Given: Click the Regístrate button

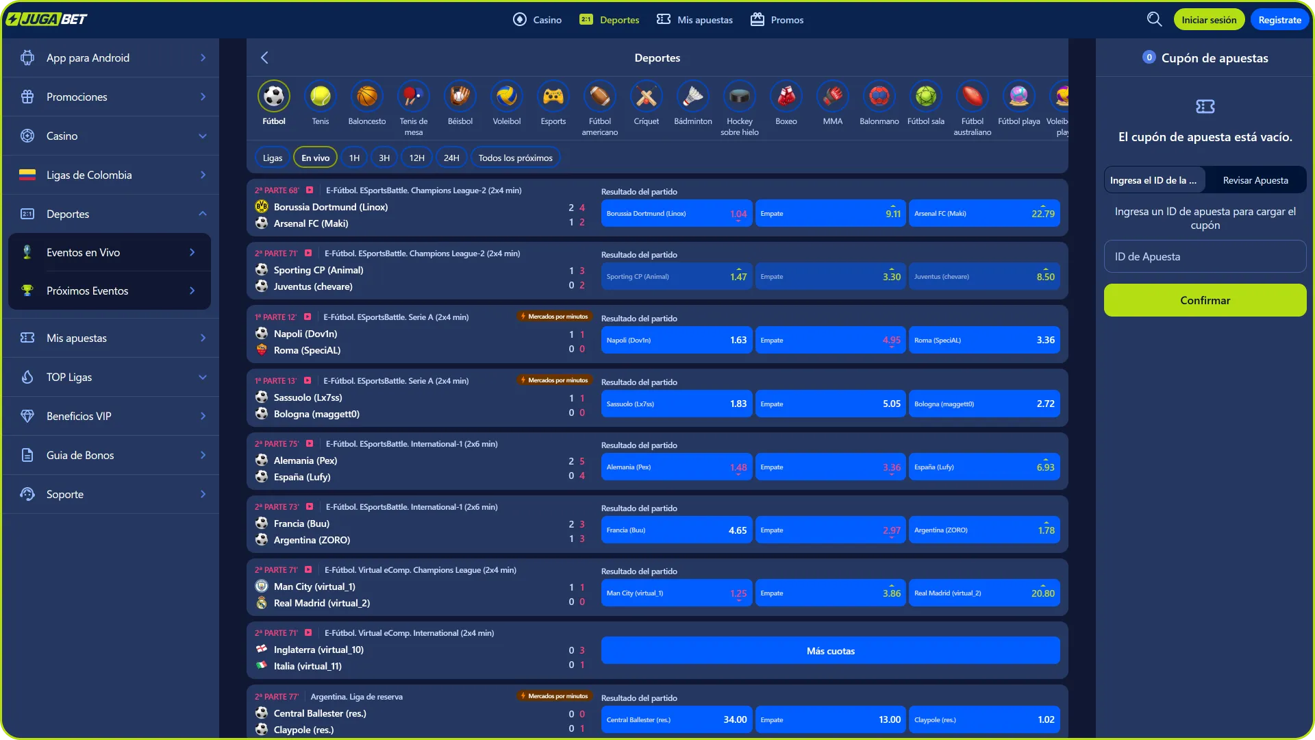Looking at the screenshot, I should coord(1279,20).
